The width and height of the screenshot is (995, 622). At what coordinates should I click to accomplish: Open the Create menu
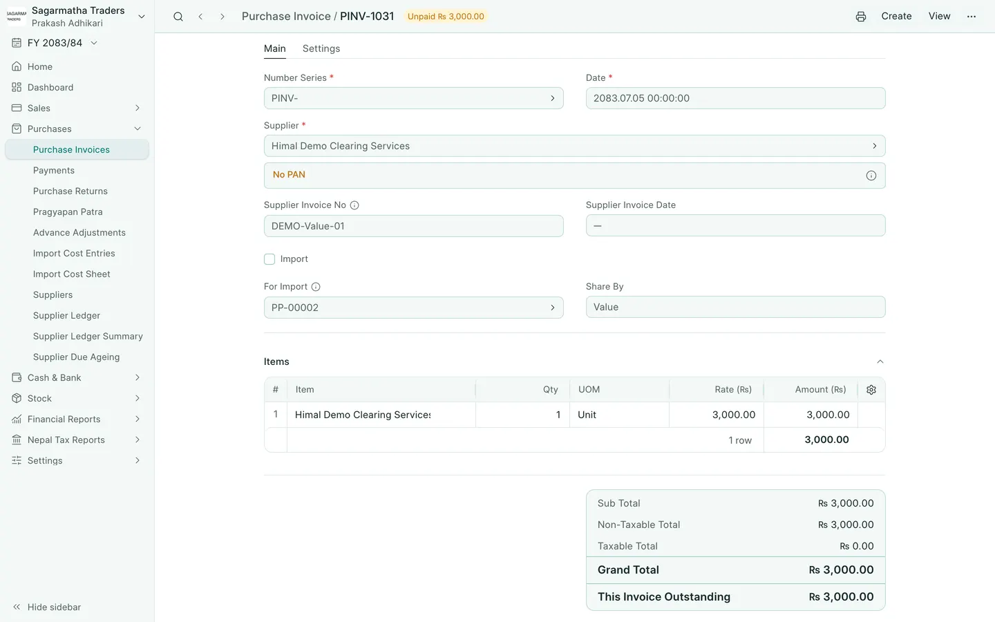pyautogui.click(x=896, y=16)
